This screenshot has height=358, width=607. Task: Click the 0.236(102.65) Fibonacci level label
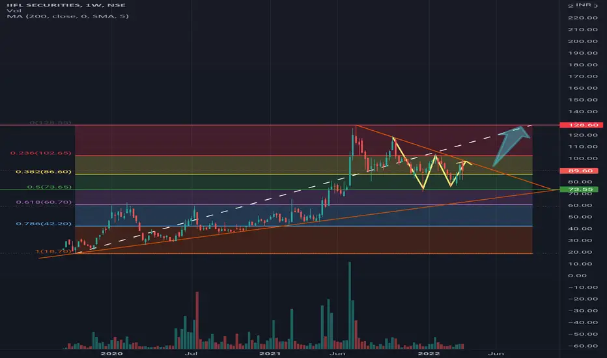pos(41,153)
